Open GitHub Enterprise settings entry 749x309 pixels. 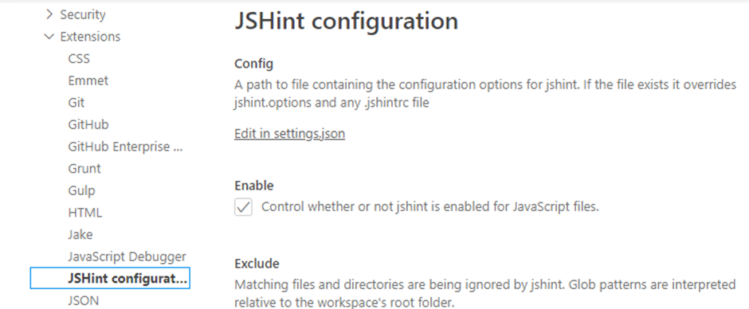click(126, 147)
